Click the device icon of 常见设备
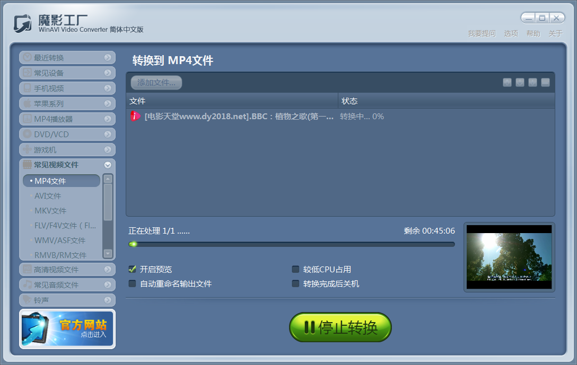This screenshot has height=365, width=577. (x=27, y=73)
